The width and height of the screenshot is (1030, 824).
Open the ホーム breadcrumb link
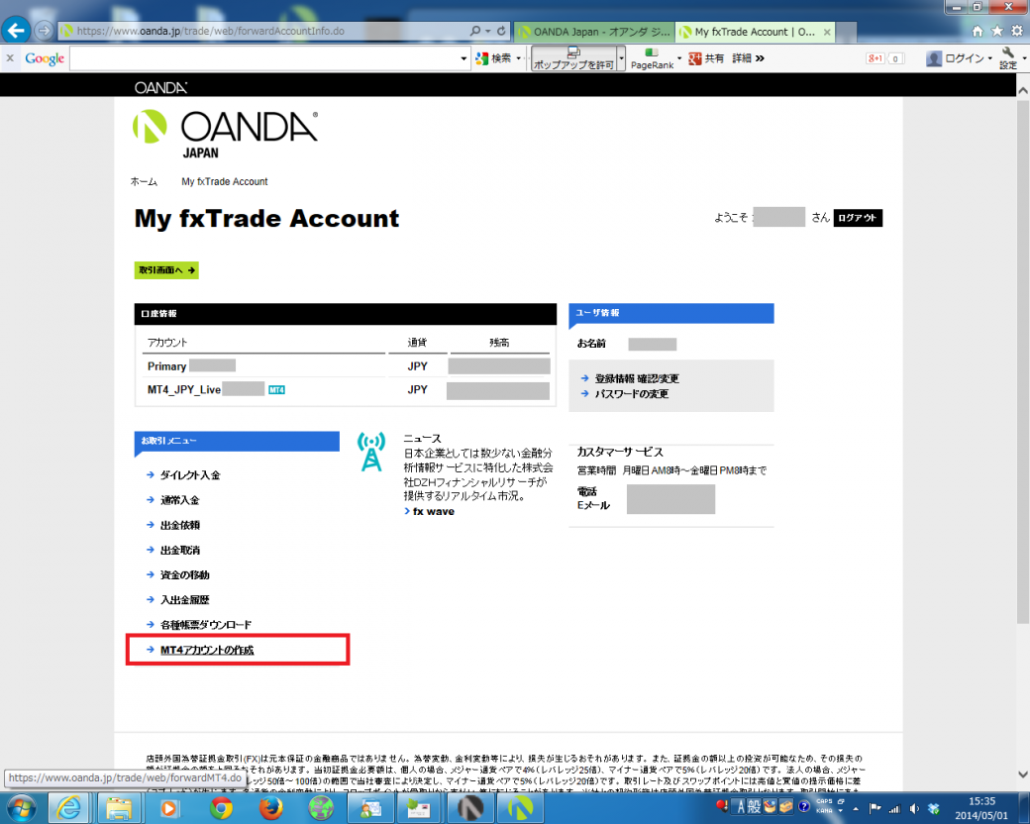(x=144, y=181)
